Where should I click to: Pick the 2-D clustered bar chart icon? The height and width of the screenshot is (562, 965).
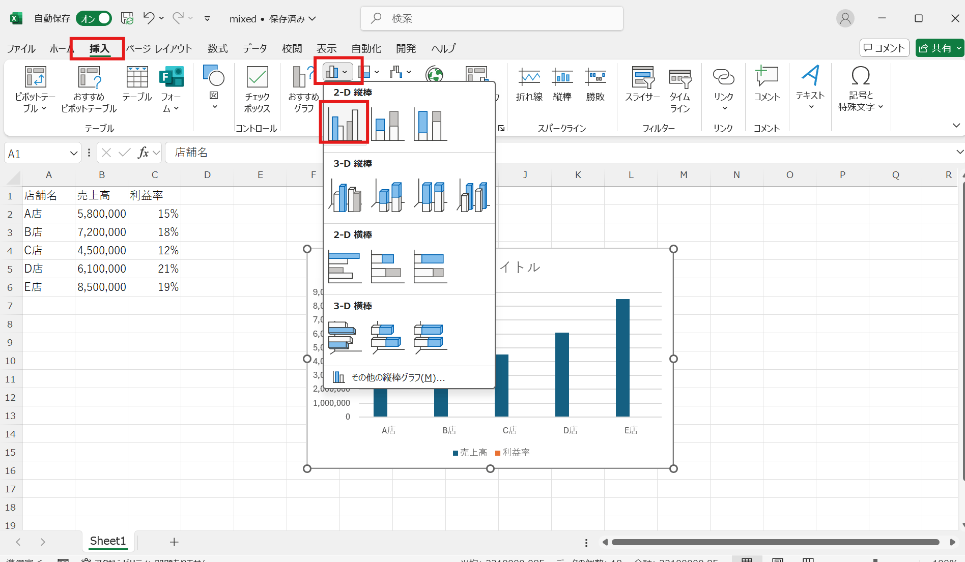coord(345,267)
